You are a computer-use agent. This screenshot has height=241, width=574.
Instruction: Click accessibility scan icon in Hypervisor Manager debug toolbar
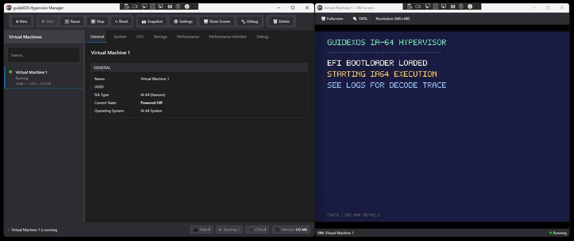point(178,6)
